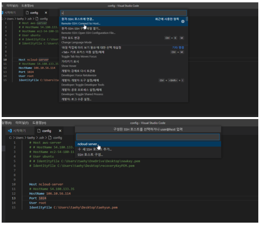Screen dimensions: 262x226
Task: Click the VS Code logo icon on bottom 시작하기 tab
Action: click(10, 131)
